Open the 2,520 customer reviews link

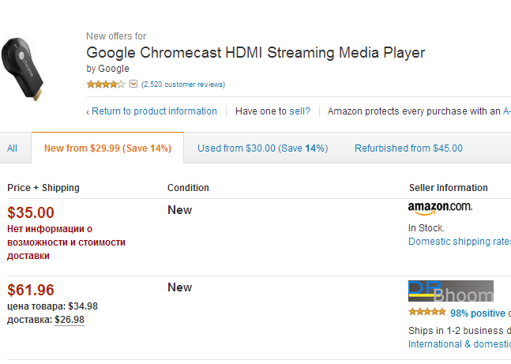click(x=183, y=84)
